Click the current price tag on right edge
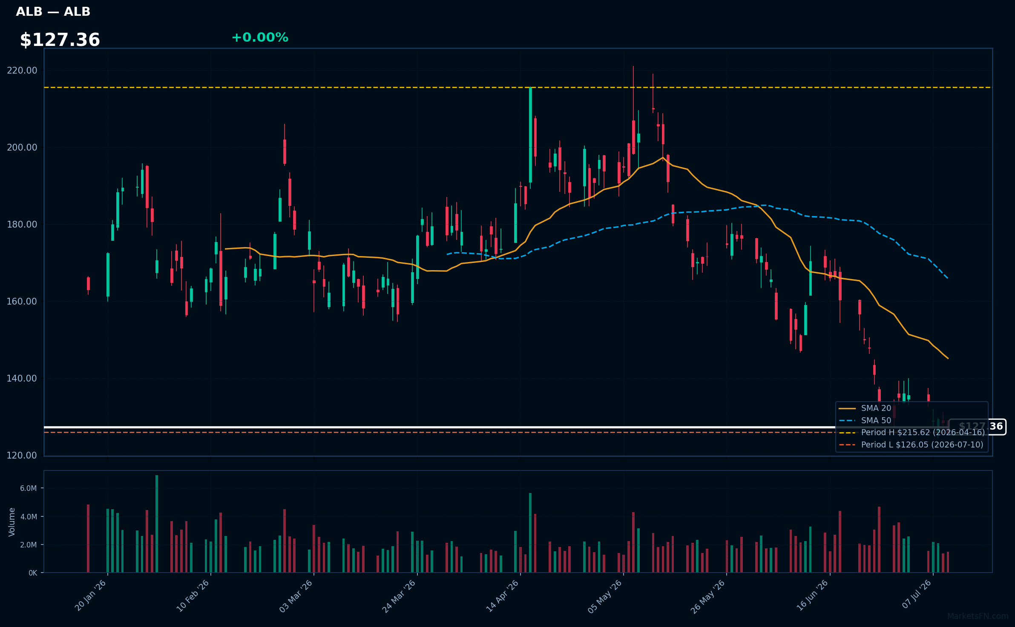The image size is (1015, 627). (x=978, y=427)
